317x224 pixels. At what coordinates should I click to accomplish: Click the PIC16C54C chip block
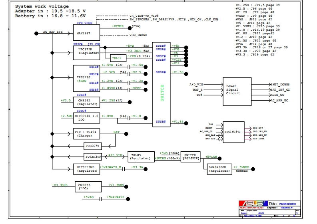click(233, 131)
